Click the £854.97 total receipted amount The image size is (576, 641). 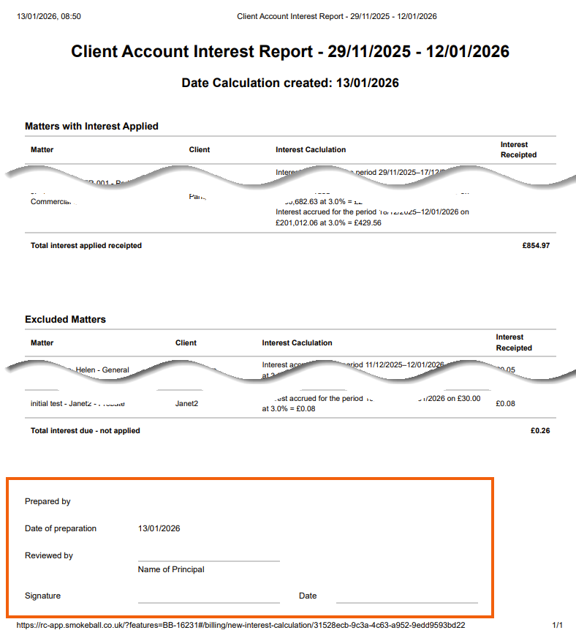(x=536, y=246)
